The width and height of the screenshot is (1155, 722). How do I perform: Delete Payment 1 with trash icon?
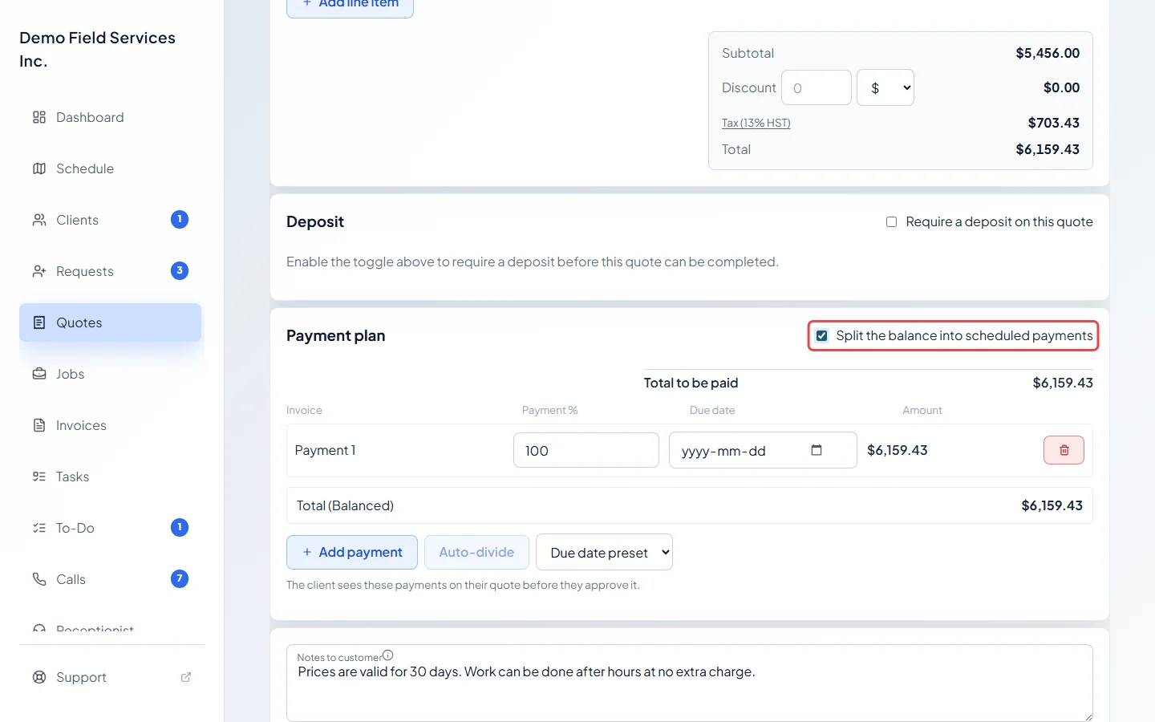[1064, 450]
